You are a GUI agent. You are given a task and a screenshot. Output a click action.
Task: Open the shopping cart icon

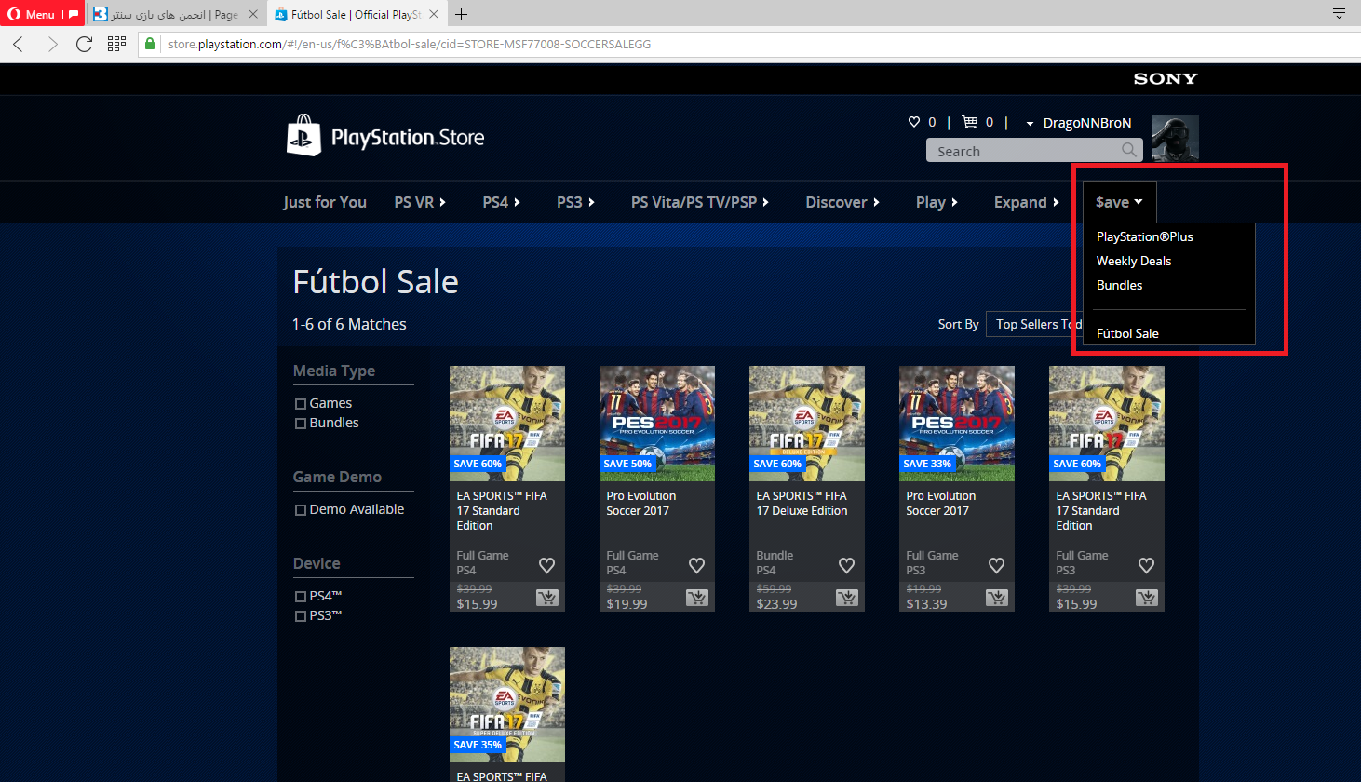coord(969,122)
